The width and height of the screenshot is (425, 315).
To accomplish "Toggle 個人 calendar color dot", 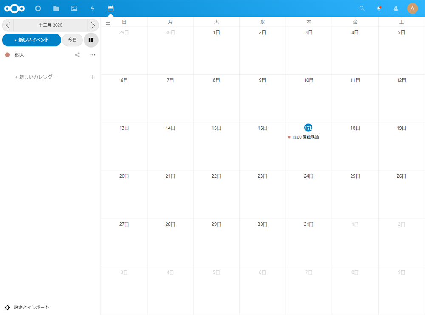I will point(8,55).
